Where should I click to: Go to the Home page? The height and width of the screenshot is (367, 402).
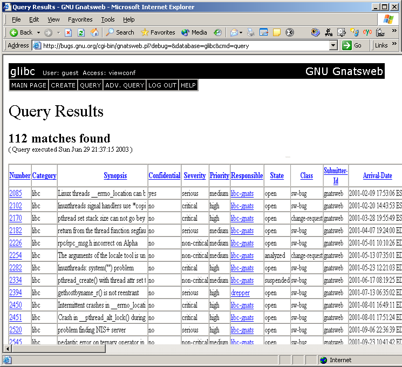coord(94,32)
